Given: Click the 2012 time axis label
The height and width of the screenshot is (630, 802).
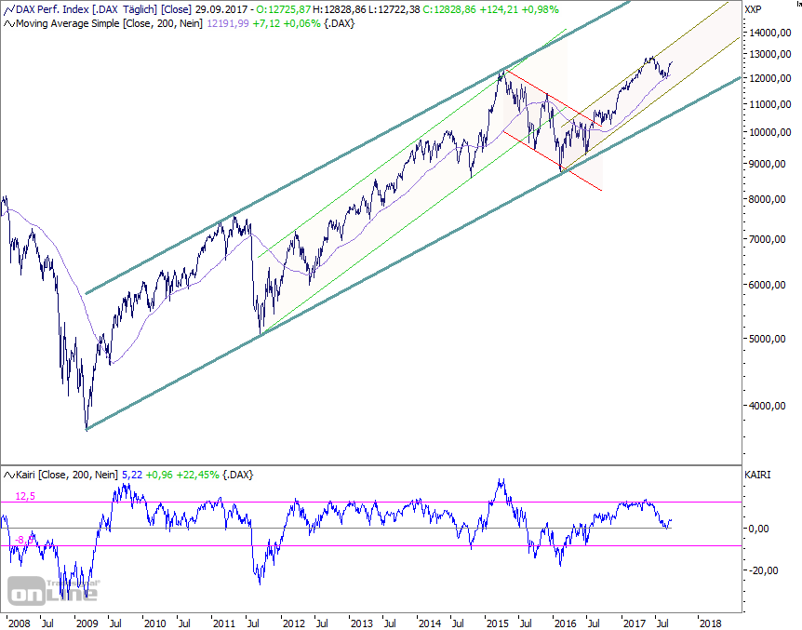Looking at the screenshot, I should pos(294,623).
